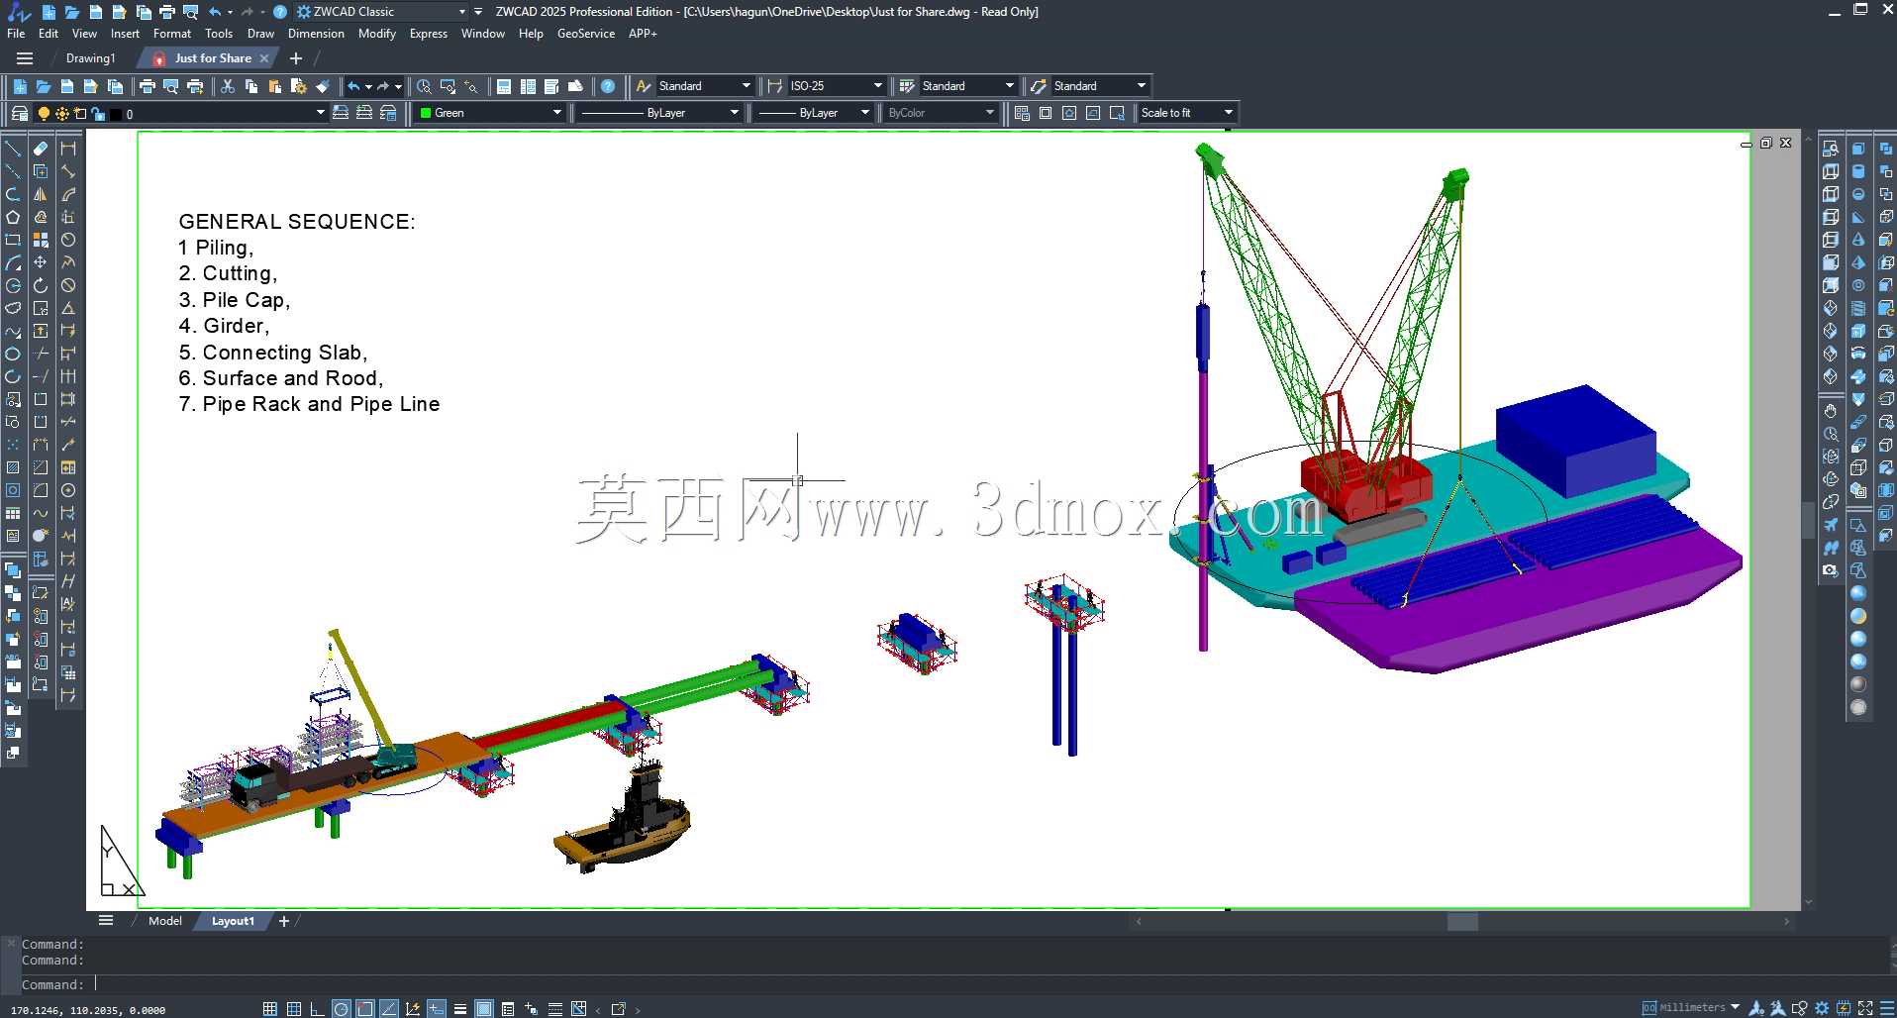Toggle layer 0 lock icon
The height and width of the screenshot is (1018, 1897).
click(x=98, y=114)
